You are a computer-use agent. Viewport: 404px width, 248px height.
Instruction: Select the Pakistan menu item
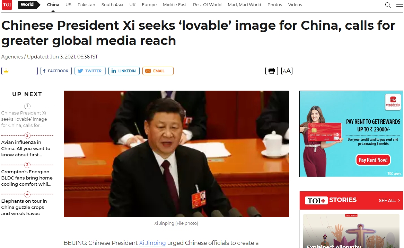click(x=86, y=4)
